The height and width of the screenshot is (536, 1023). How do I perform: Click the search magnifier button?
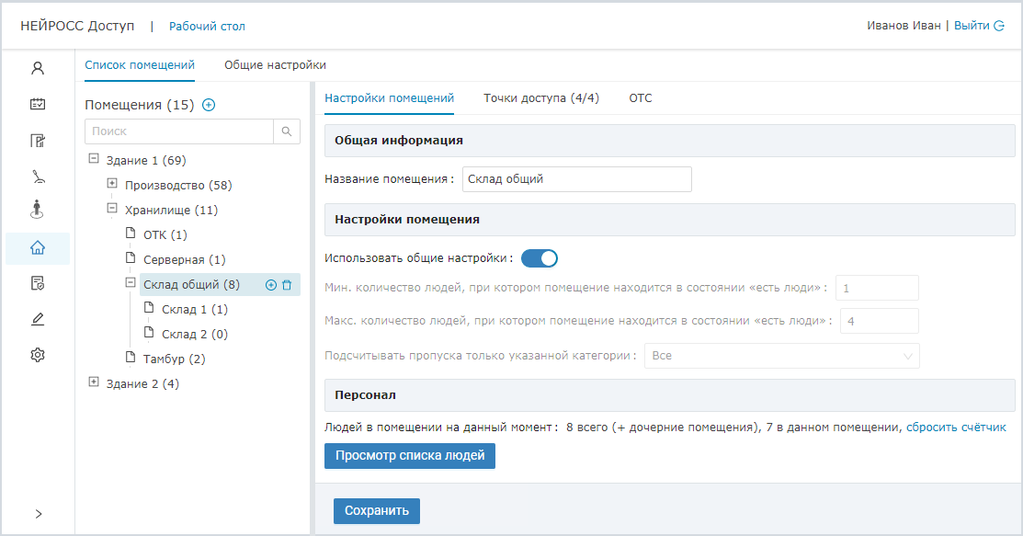[x=287, y=131]
